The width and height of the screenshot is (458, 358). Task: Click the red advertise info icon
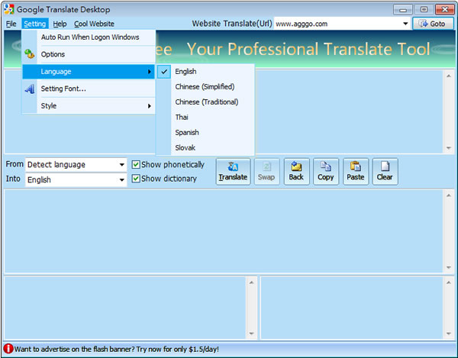pyautogui.click(x=8, y=348)
